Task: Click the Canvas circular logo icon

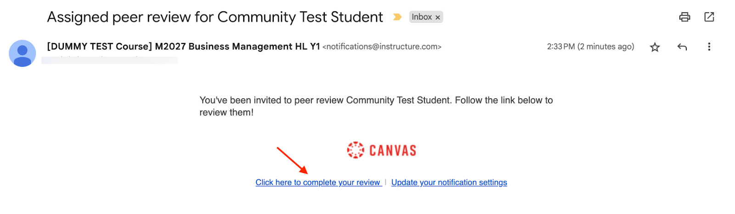Action: [x=355, y=150]
